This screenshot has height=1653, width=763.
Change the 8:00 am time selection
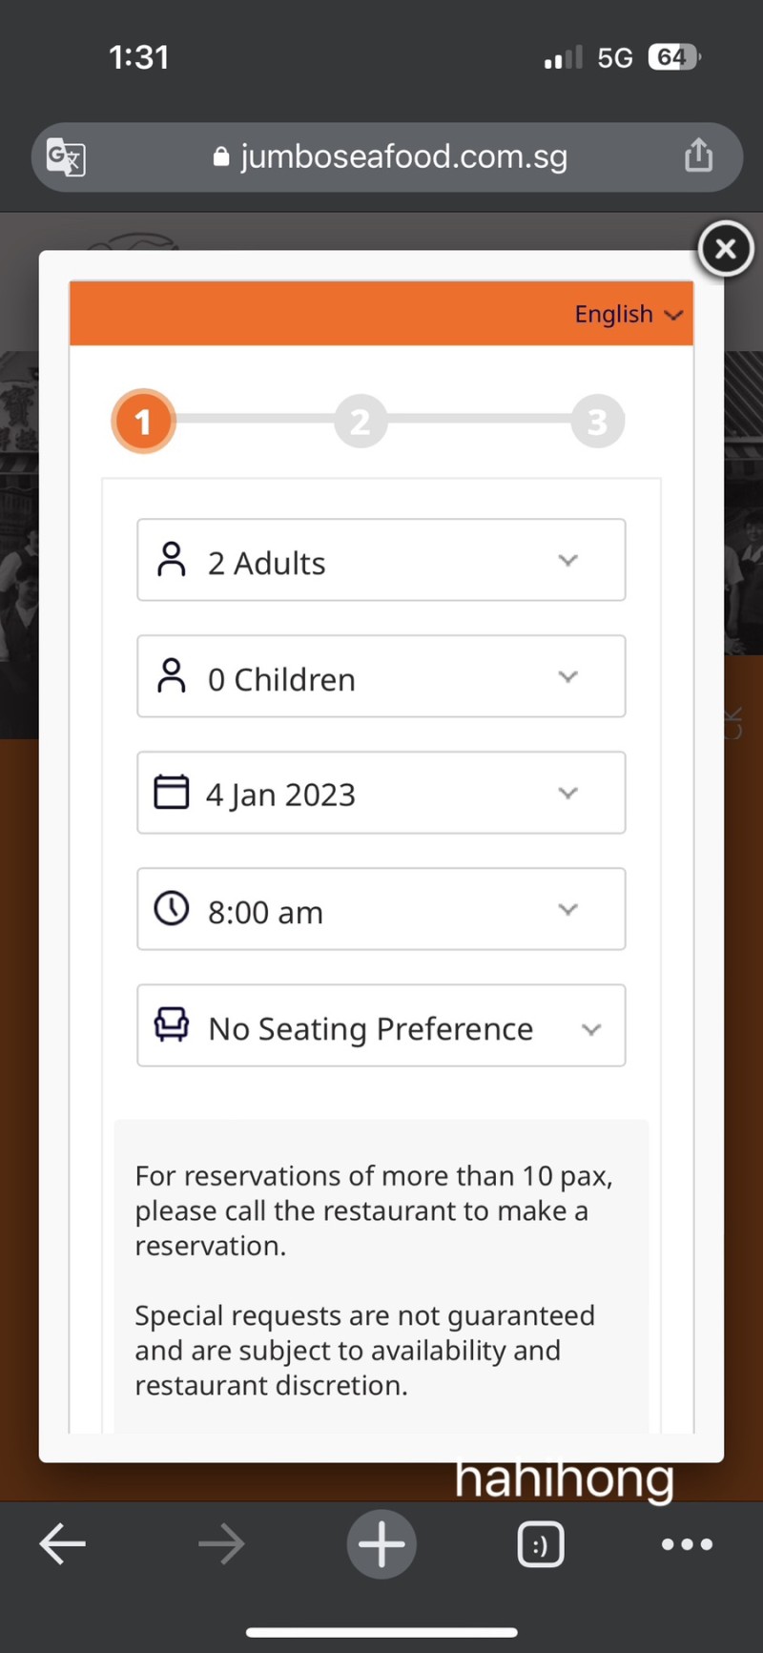click(x=381, y=909)
